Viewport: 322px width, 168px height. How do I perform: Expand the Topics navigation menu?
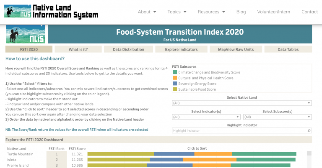177,12
